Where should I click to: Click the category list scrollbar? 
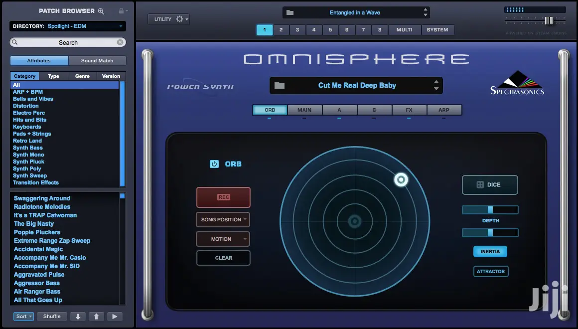click(x=123, y=134)
